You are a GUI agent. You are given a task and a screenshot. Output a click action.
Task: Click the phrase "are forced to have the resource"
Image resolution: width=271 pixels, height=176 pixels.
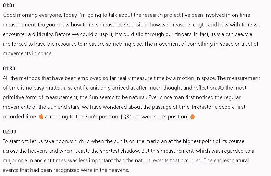tap(39, 44)
